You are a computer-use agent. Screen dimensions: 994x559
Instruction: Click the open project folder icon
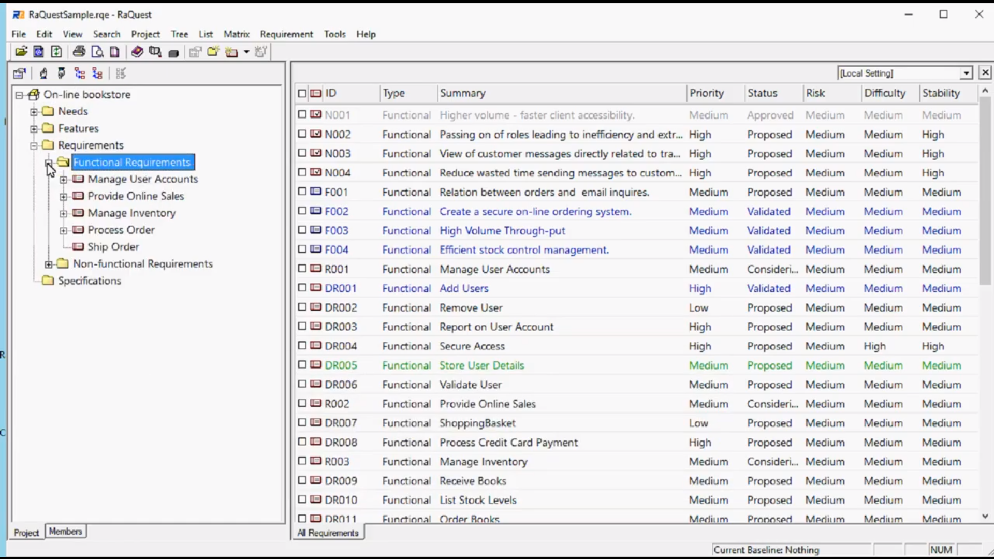point(21,52)
